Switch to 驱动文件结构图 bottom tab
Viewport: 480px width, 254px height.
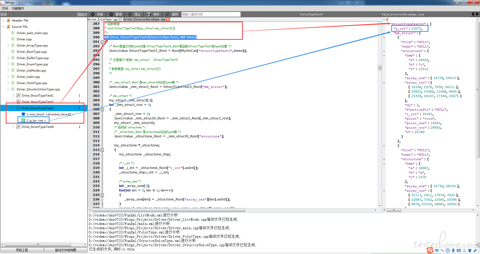click(x=66, y=250)
